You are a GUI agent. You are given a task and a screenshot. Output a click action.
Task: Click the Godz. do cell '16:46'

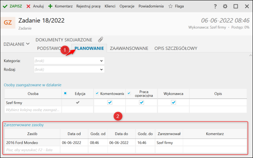(x=145, y=143)
